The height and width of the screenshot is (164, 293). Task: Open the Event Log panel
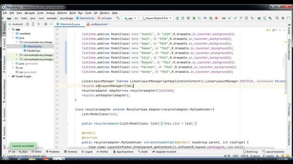(x=250, y=152)
